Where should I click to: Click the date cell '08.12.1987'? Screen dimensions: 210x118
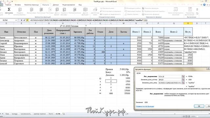[x=49, y=38]
